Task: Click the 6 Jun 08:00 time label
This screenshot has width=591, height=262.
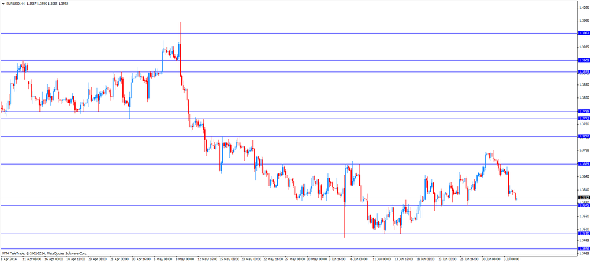Action: pyautogui.click(x=360, y=260)
